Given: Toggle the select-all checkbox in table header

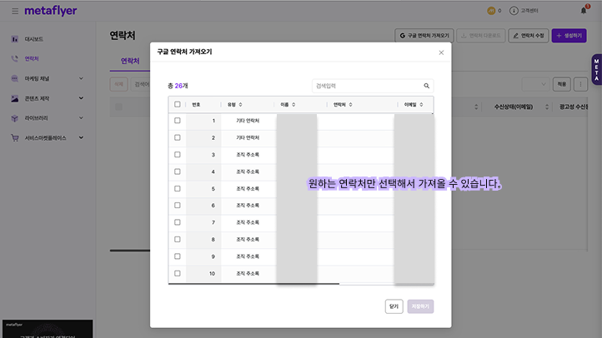Looking at the screenshot, I should coord(177,105).
